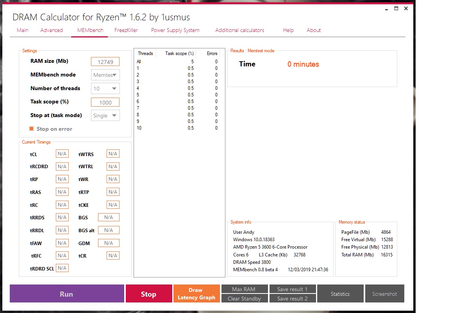Open the Statistics button

coord(340,293)
